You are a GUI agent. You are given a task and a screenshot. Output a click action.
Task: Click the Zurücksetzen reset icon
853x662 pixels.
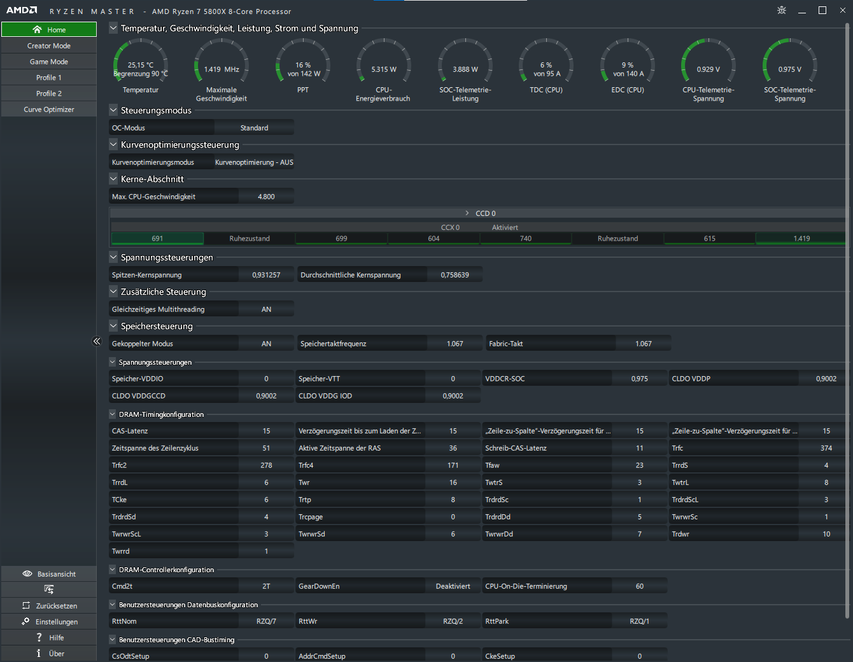(x=26, y=605)
